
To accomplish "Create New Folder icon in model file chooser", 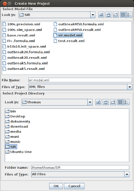I will click(116, 15).
